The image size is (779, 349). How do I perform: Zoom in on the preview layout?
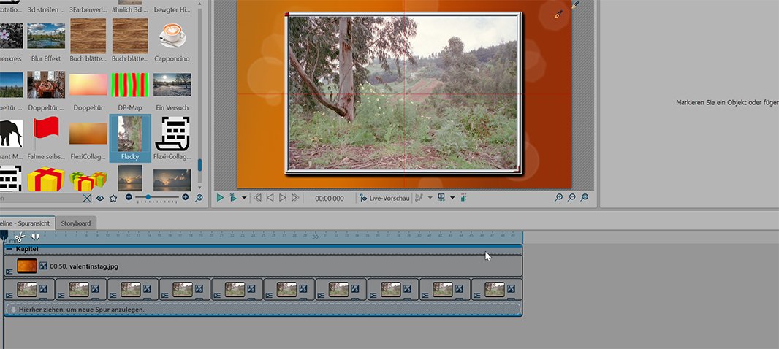(x=559, y=198)
